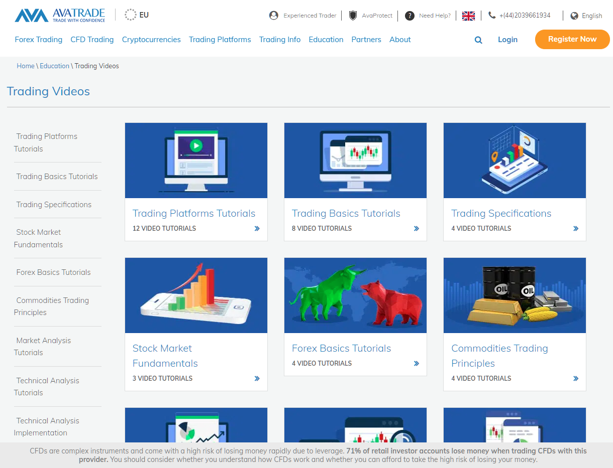Click the AvaTrade logo

(x=60, y=15)
